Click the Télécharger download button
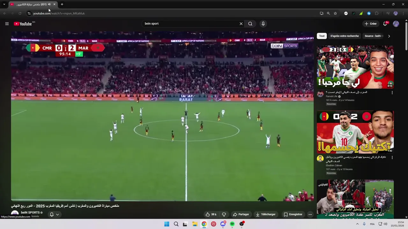This screenshot has width=408, height=229. pyautogui.click(x=266, y=214)
